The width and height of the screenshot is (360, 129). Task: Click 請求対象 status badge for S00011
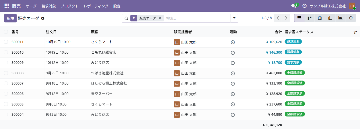pos(293,42)
